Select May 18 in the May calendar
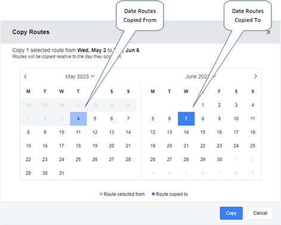The image size is (281, 225). coord(78,146)
